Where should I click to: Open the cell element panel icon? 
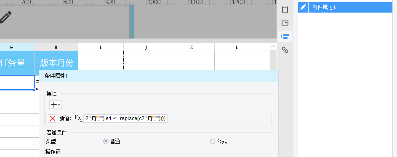point(285,10)
